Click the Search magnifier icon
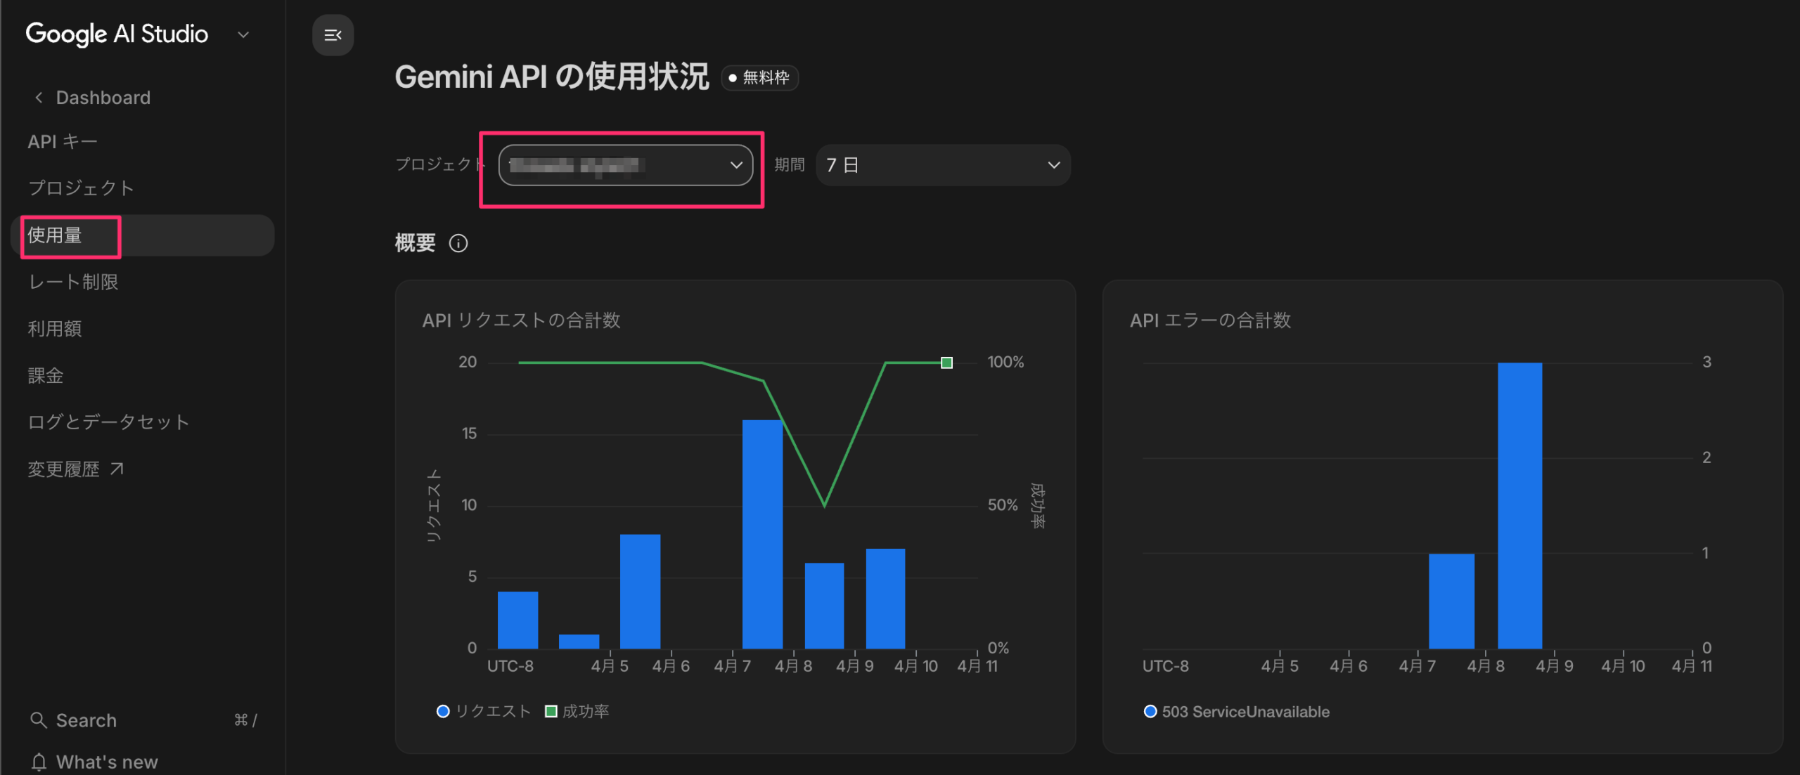1800x775 pixels. (x=39, y=720)
